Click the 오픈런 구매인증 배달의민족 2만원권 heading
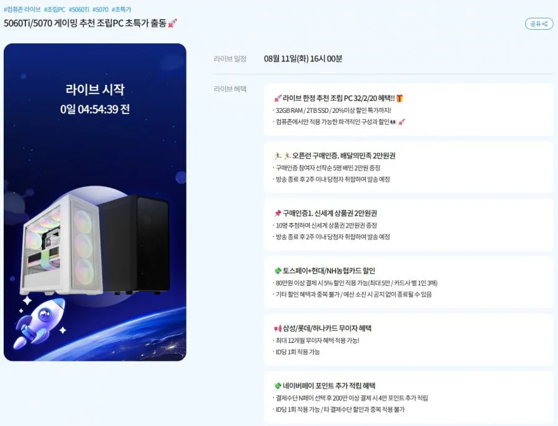Screen dimensions: 558x426 tap(343, 156)
